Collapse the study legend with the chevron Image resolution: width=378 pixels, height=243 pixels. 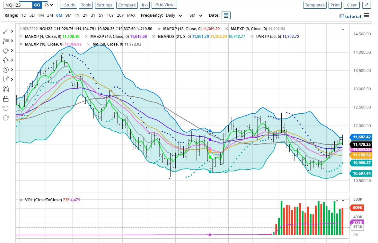pyautogui.click(x=343, y=29)
